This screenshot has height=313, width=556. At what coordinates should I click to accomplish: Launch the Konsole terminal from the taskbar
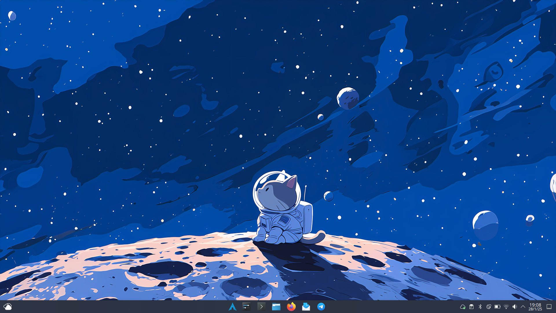pos(261,307)
